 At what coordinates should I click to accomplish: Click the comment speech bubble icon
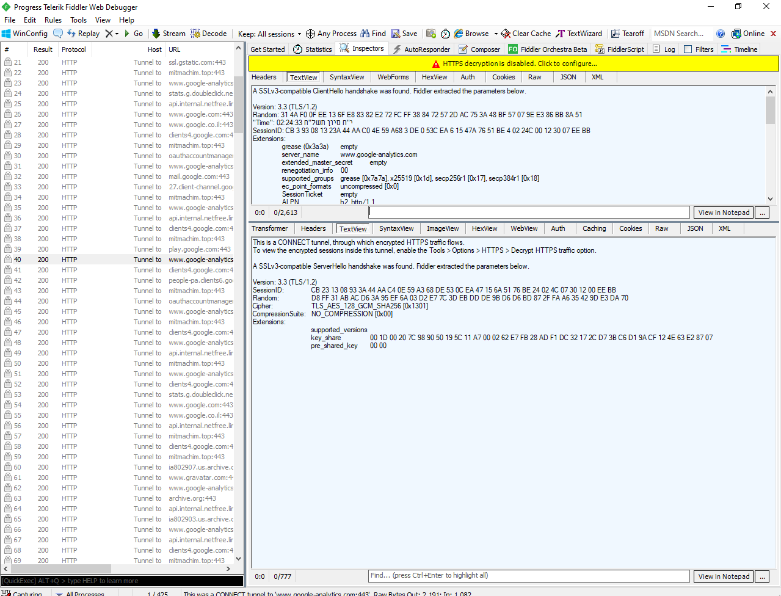[58, 34]
